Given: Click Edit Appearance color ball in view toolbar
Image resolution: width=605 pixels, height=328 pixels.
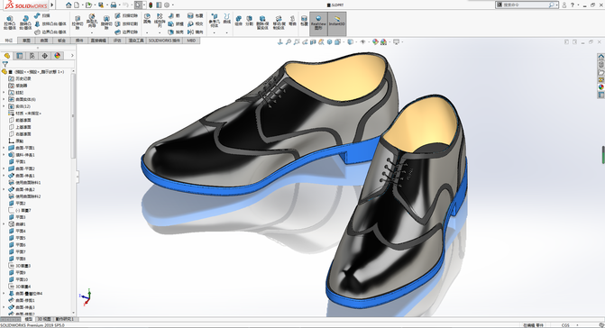Looking at the screenshot, I should coord(375,41).
